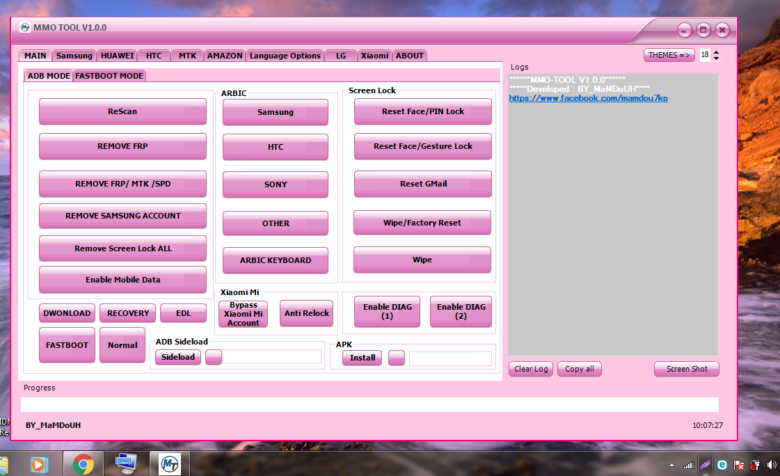Click the MMO Tool title bar logo
The image size is (780, 476).
(x=25, y=27)
